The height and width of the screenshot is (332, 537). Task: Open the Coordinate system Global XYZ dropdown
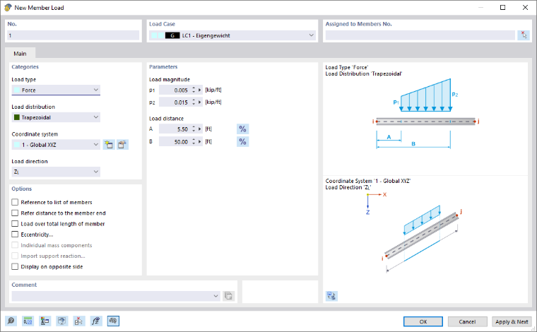pyautogui.click(x=56, y=145)
